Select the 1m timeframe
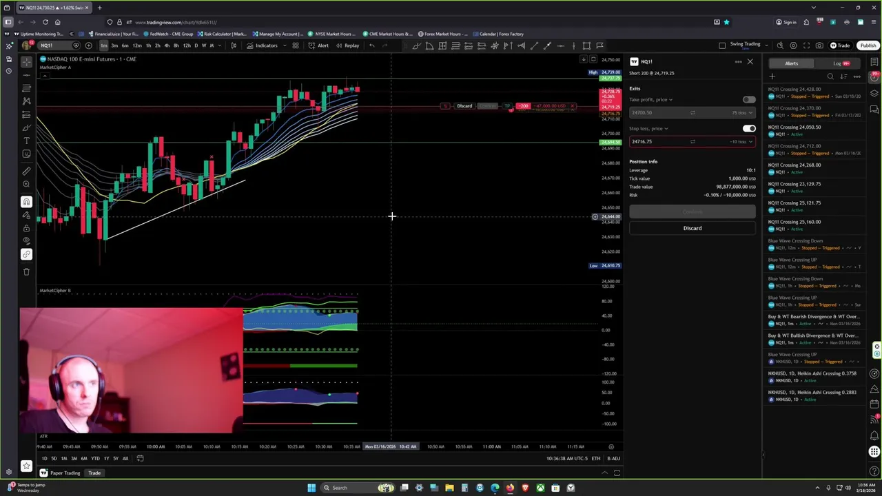 point(103,45)
